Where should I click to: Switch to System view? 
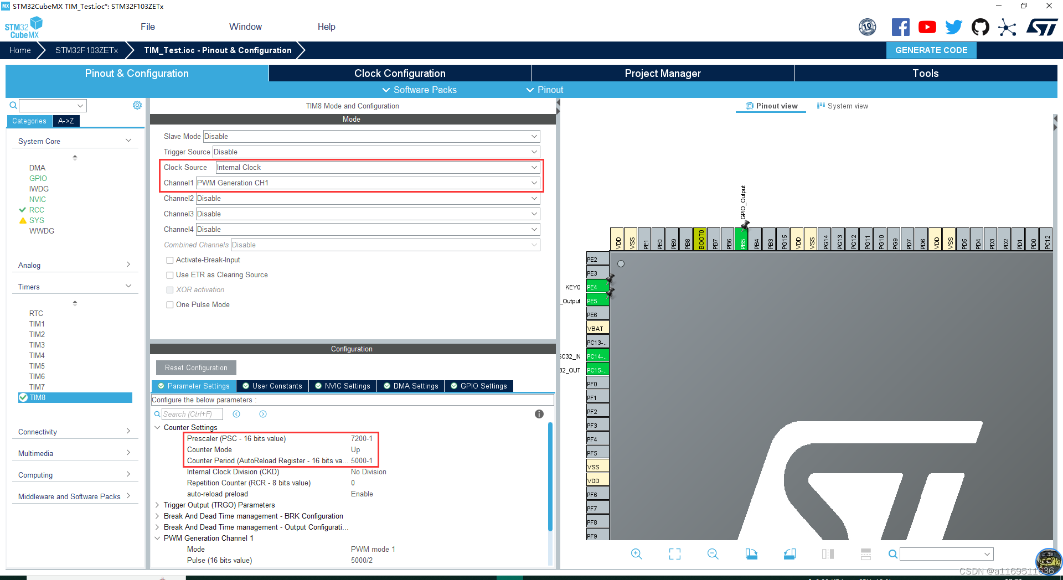(x=843, y=106)
